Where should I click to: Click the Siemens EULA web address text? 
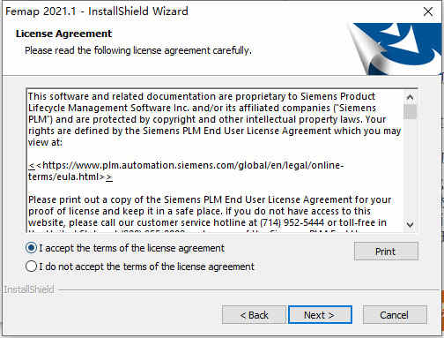[186, 171]
